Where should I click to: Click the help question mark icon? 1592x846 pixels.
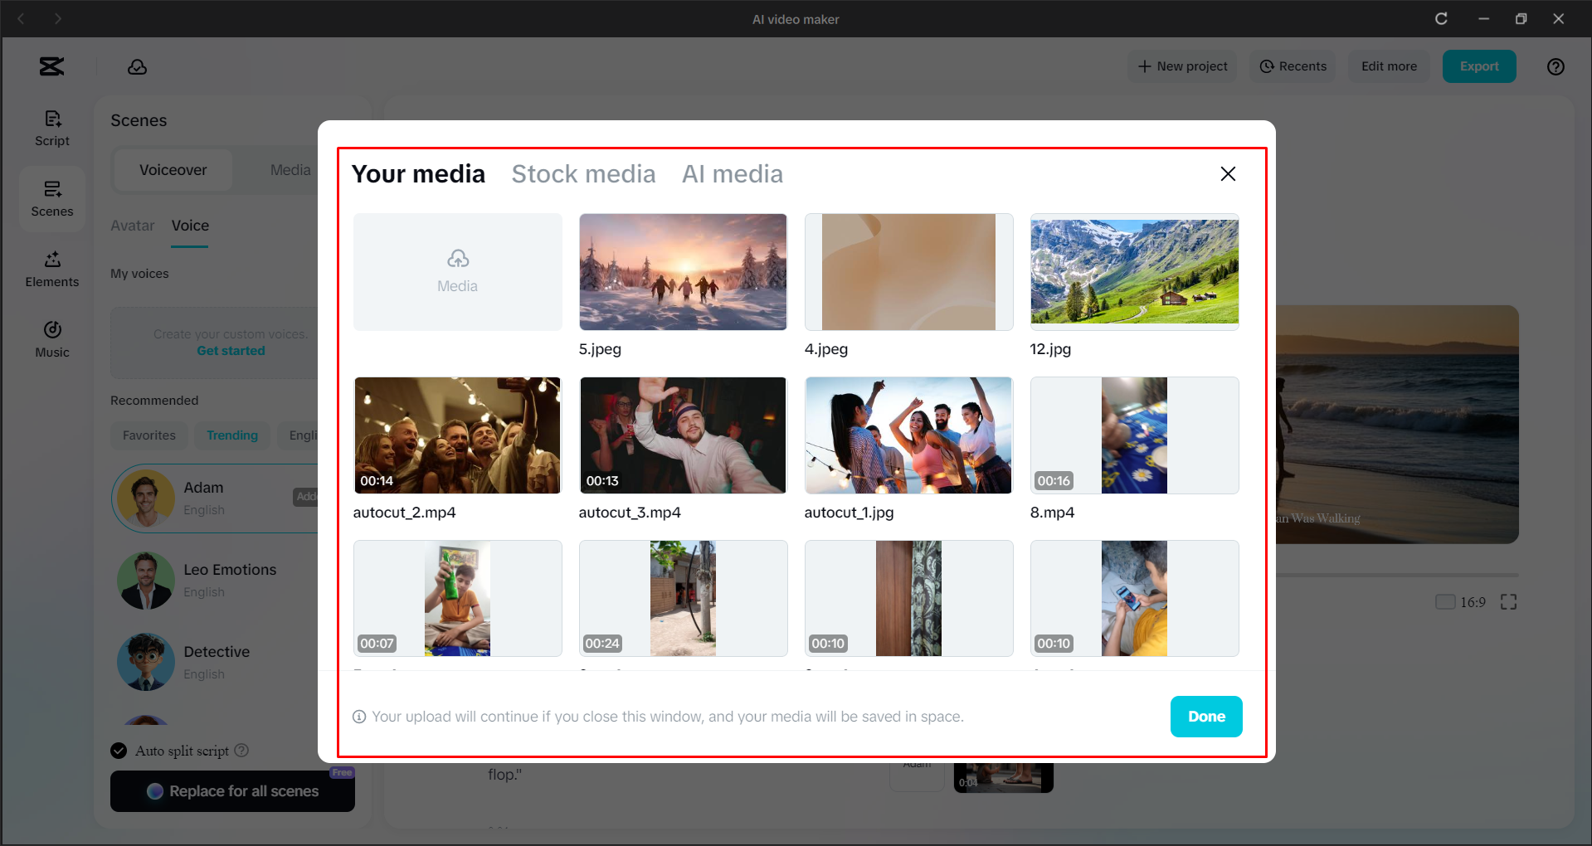click(1555, 66)
